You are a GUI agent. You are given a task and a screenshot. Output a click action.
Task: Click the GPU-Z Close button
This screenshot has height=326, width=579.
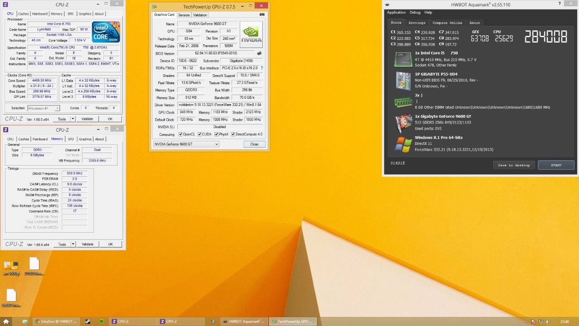[254, 144]
